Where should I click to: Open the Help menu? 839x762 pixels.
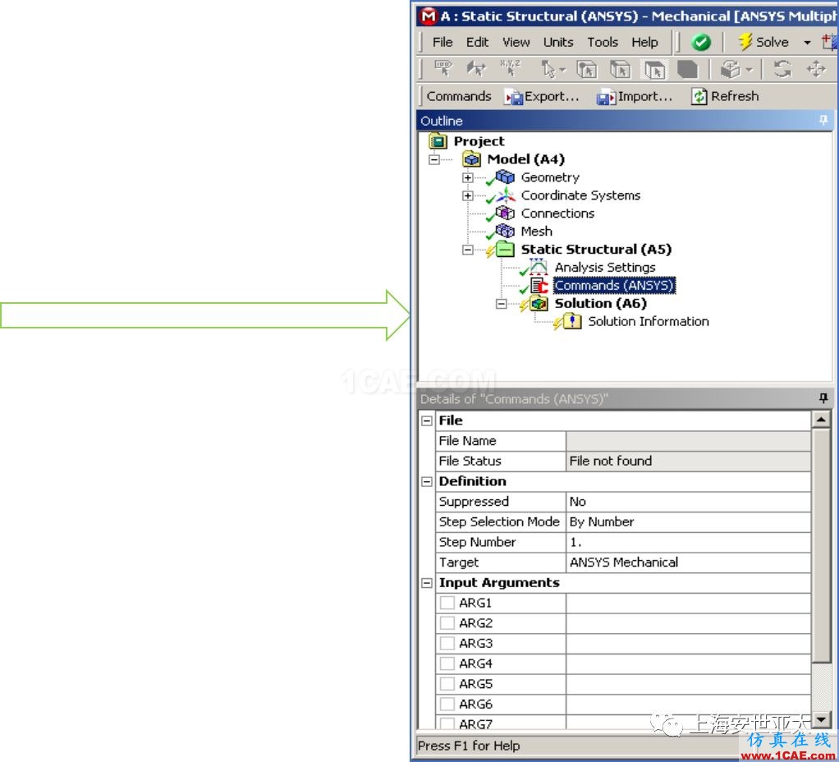click(x=644, y=42)
